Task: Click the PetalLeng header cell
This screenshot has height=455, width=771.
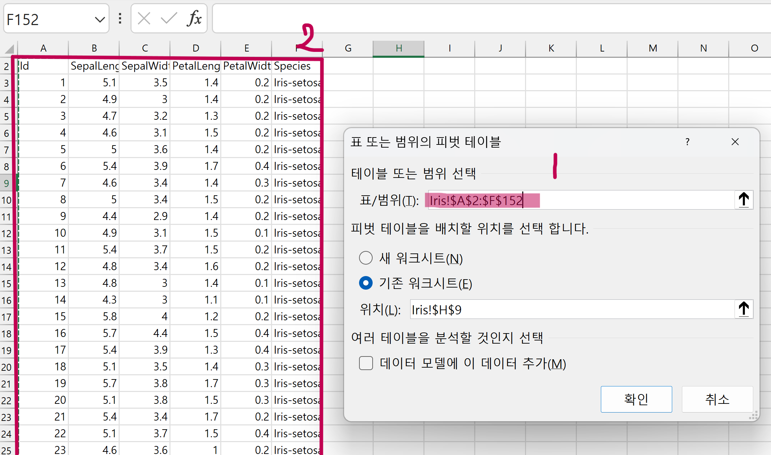Action: (196, 66)
